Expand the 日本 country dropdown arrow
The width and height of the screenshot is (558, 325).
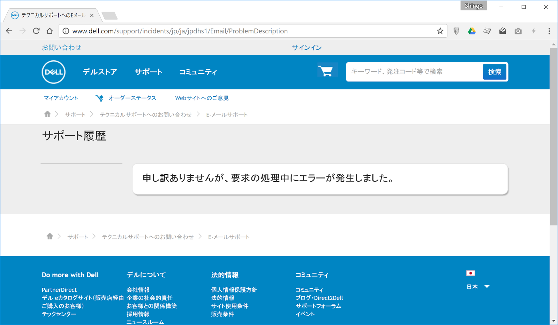click(x=487, y=286)
